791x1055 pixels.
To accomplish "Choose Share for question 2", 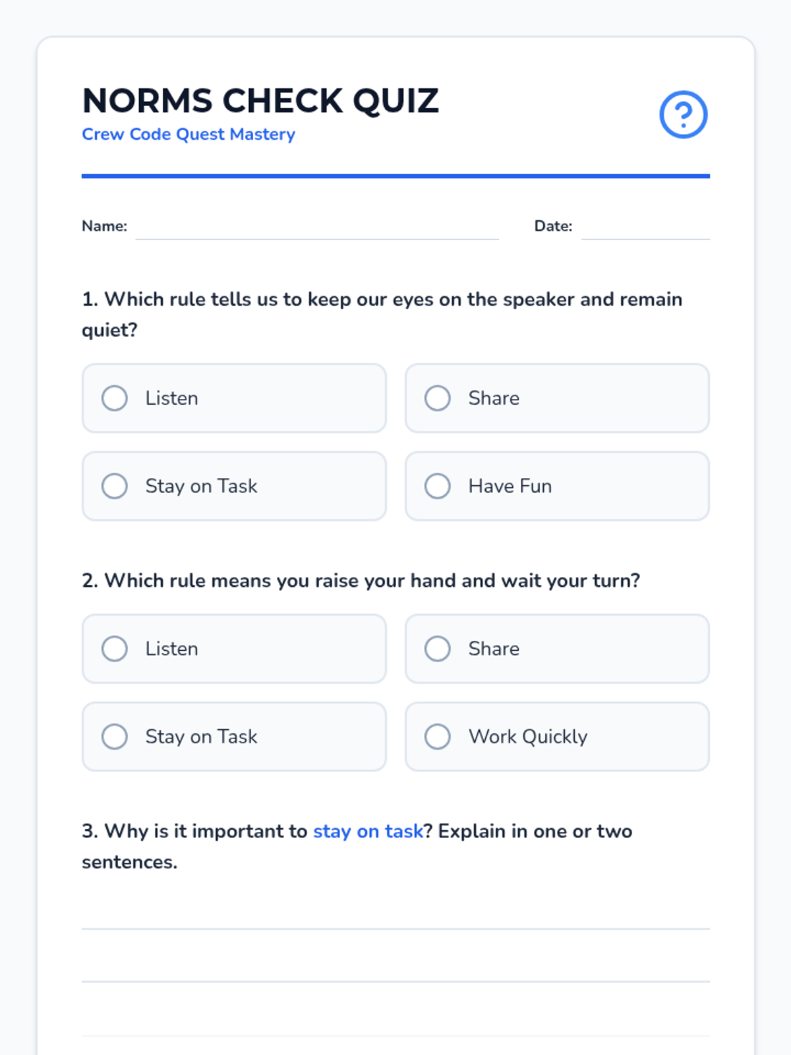I will pos(438,649).
